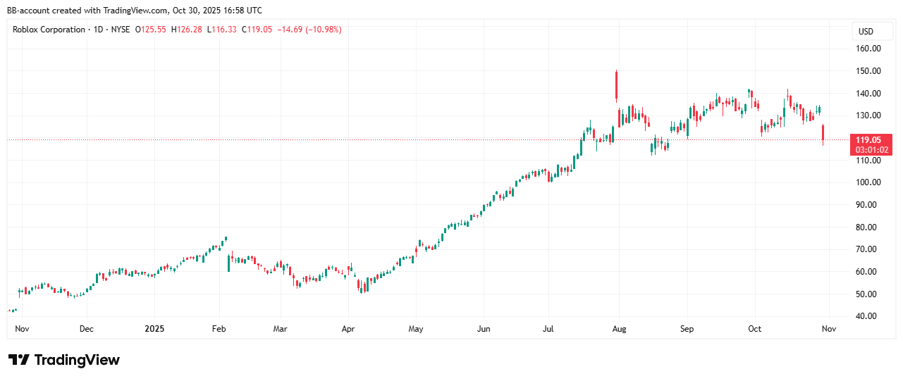Select the Apr label on the time axis
The height and width of the screenshot is (381, 903).
pyautogui.click(x=348, y=329)
